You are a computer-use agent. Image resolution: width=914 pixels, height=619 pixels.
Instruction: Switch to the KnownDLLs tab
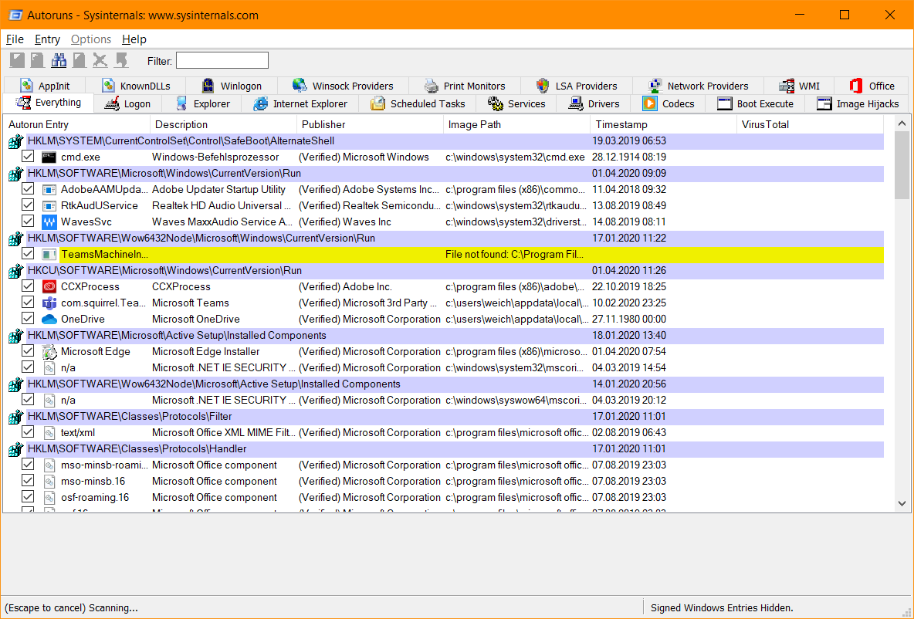(x=136, y=86)
